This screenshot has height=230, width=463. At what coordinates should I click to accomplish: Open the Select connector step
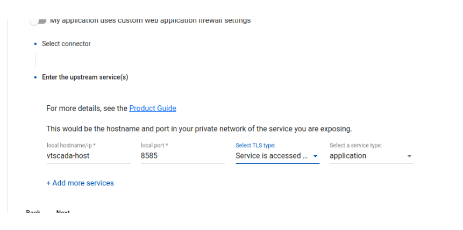pyautogui.click(x=66, y=44)
